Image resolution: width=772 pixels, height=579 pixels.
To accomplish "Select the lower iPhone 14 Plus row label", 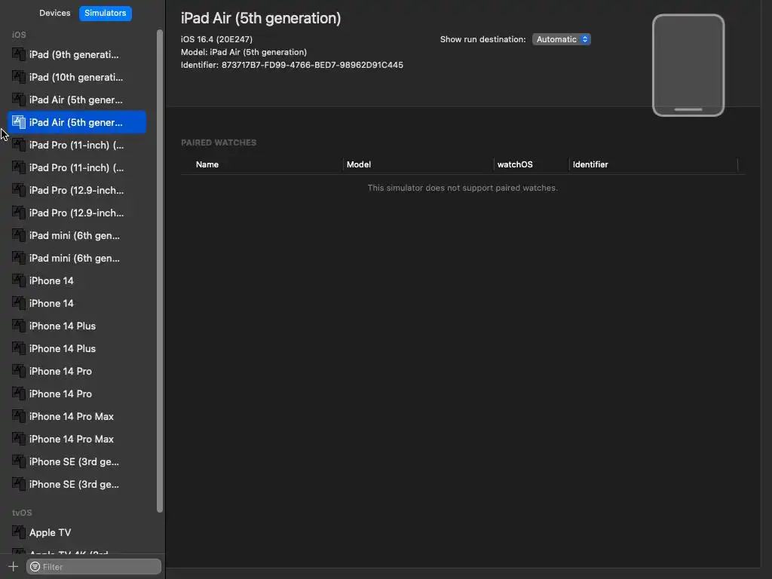I will pos(63,348).
